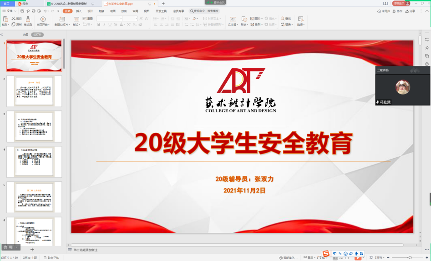Click the clear formatting eraser icon
The image size is (431, 261).
pos(140,25)
